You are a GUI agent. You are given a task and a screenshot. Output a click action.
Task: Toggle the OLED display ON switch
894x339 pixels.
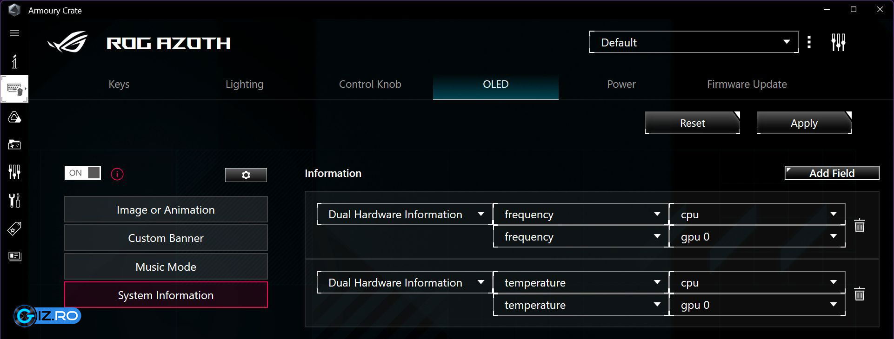pyautogui.click(x=83, y=173)
